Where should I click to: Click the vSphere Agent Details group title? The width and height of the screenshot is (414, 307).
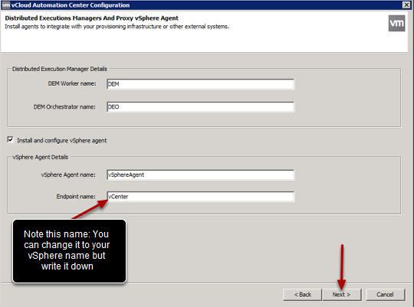41,157
